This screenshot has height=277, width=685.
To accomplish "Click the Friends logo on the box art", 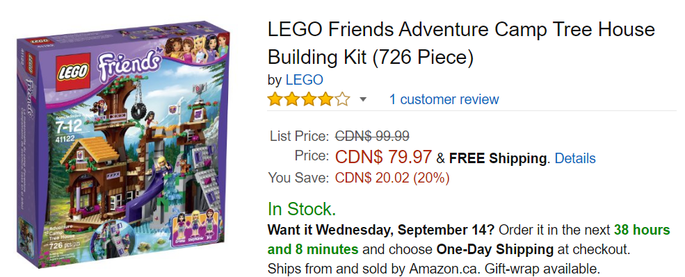I will coord(127,67).
